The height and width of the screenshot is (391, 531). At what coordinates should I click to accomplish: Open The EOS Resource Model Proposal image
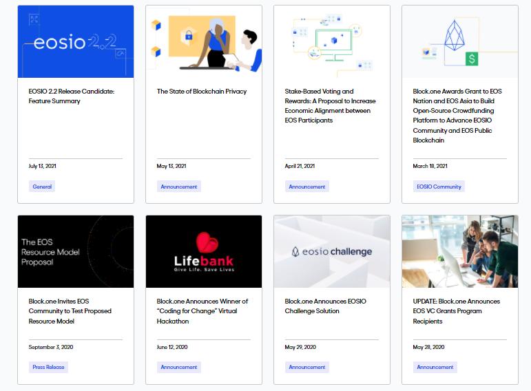[x=76, y=251]
